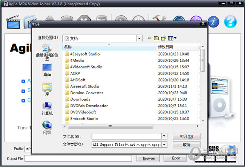The image size is (245, 167).
Task: Sort by 名称 column header
Action: tap(109, 47)
